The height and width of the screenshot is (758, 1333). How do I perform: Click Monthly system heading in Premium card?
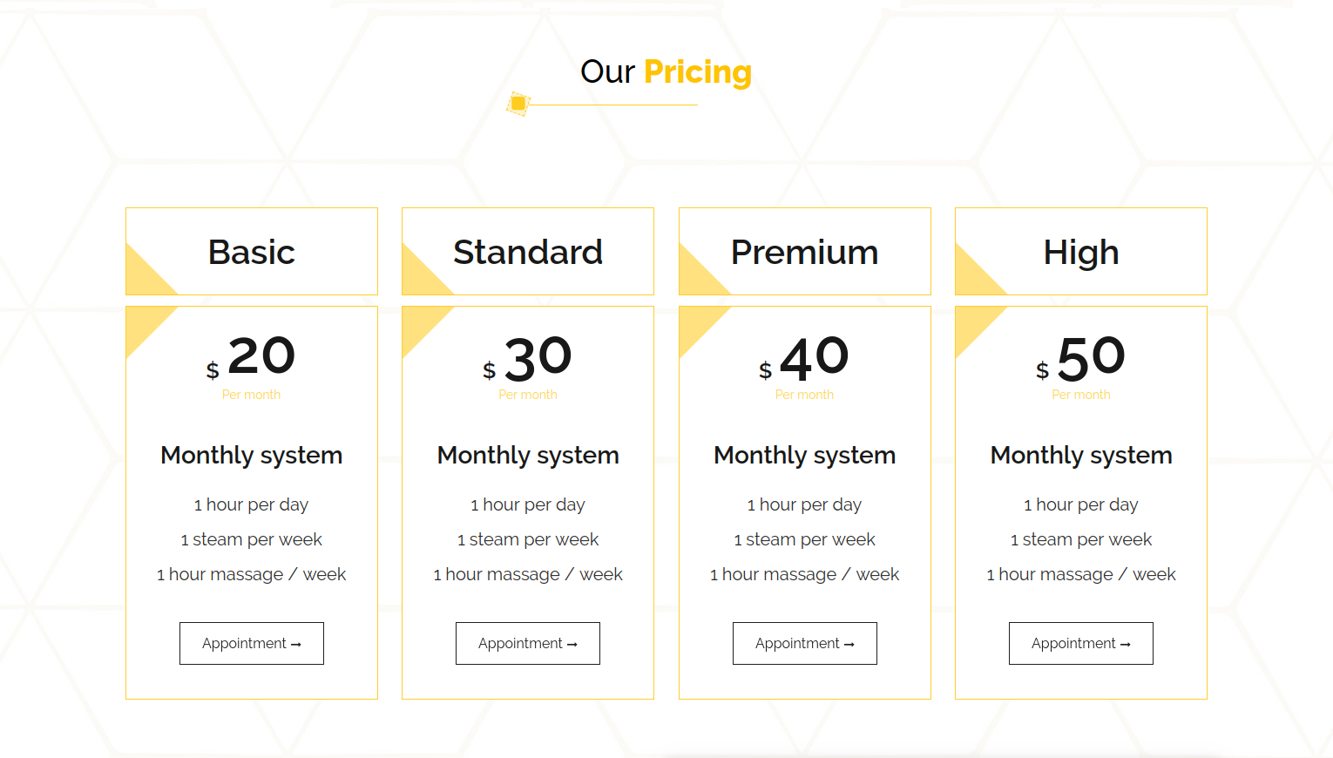(x=805, y=456)
